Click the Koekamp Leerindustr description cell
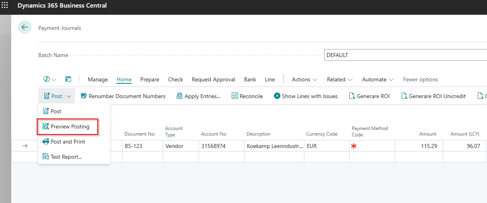 click(274, 146)
